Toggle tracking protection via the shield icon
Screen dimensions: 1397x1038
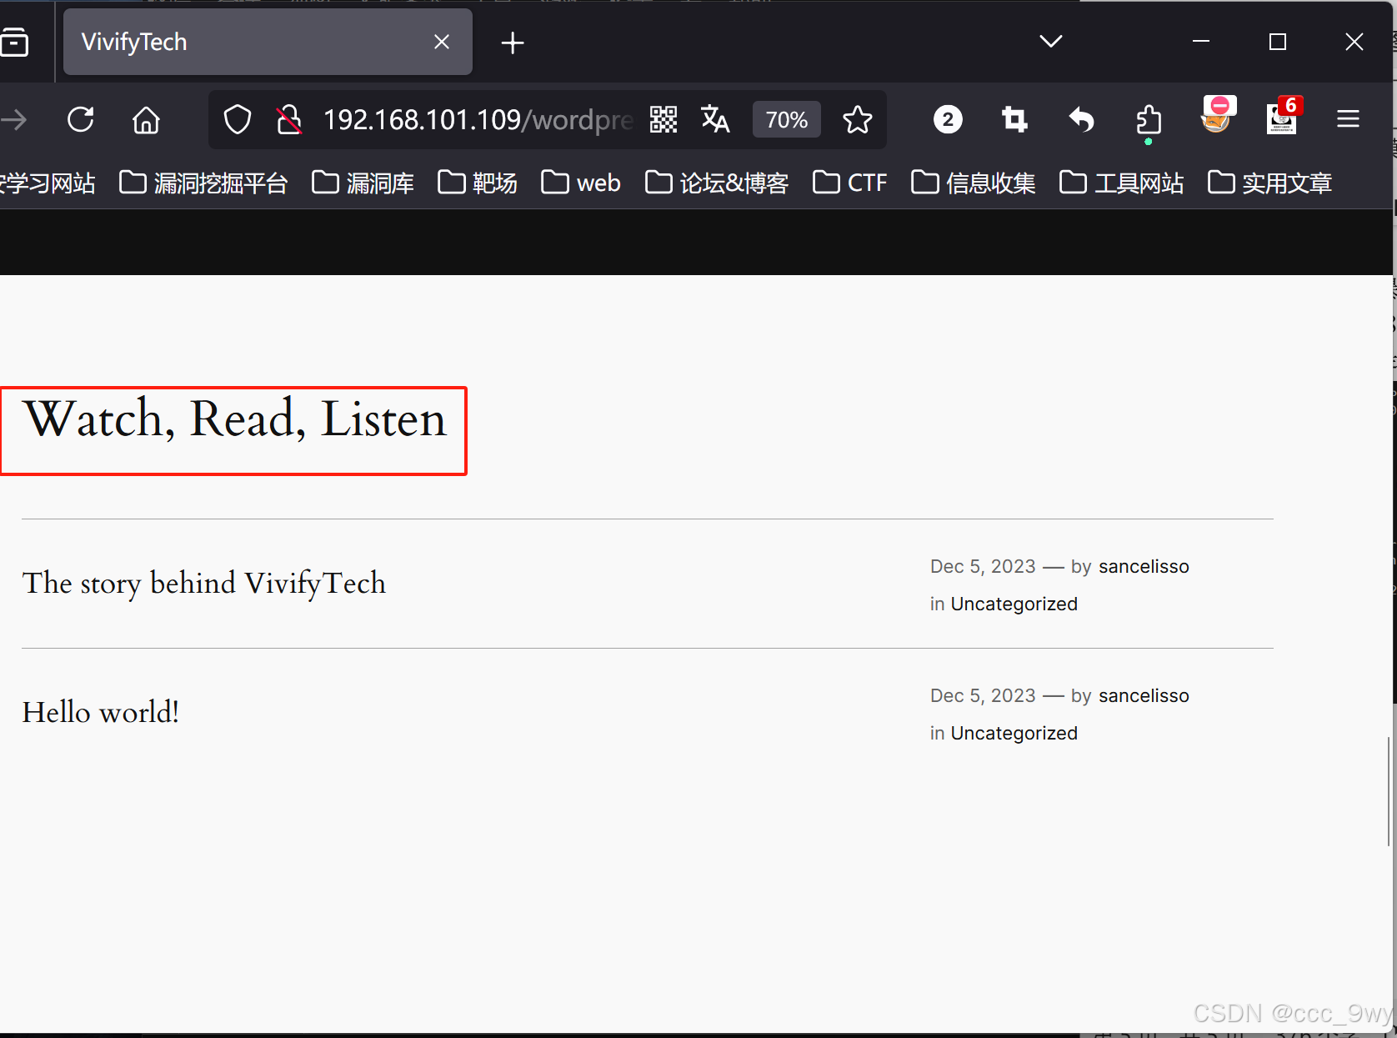(x=237, y=119)
